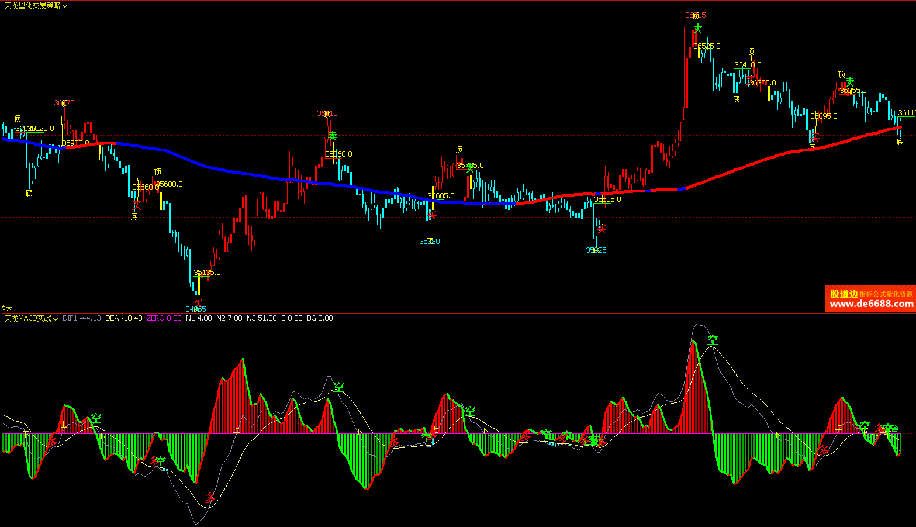This screenshot has width=916, height=527.
Task: Click the N1 4.00 parameter
Action: tap(199, 318)
